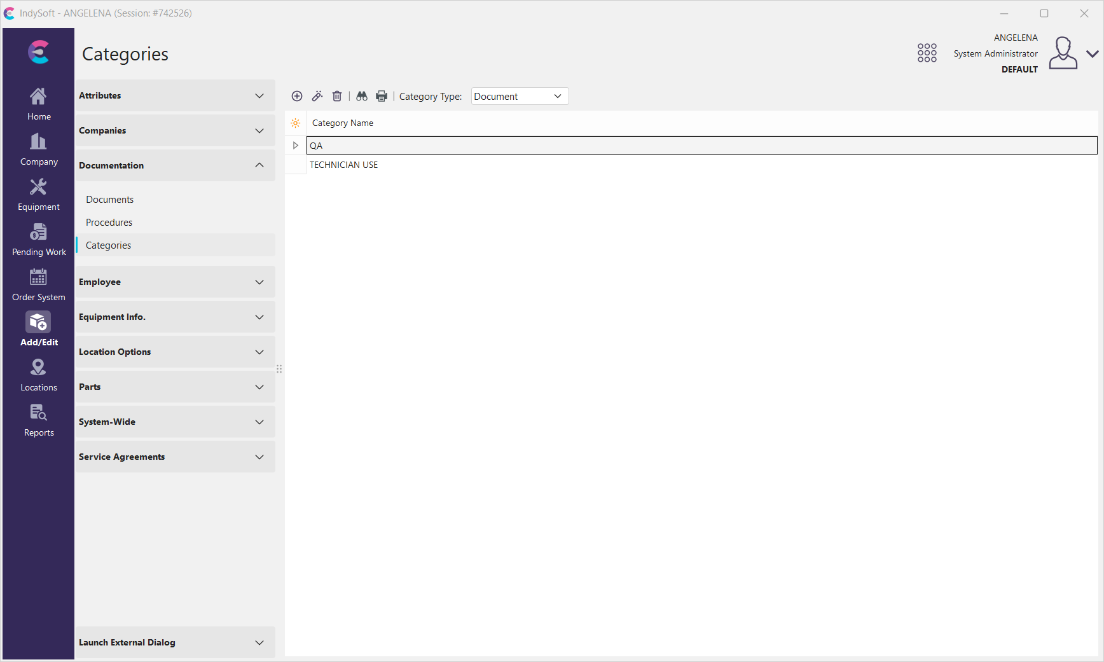Select Documents under Documentation

point(109,200)
